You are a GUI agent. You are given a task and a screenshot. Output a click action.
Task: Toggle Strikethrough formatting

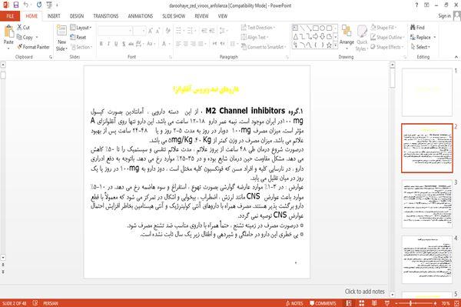131,44
